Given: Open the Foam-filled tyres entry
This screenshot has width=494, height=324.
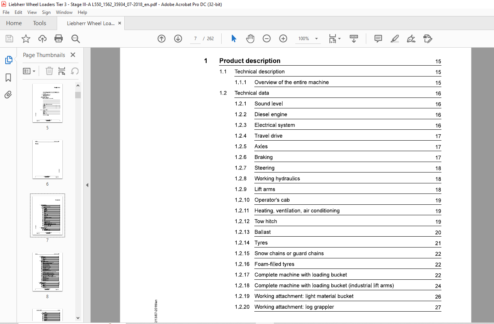Looking at the screenshot, I should [275, 264].
